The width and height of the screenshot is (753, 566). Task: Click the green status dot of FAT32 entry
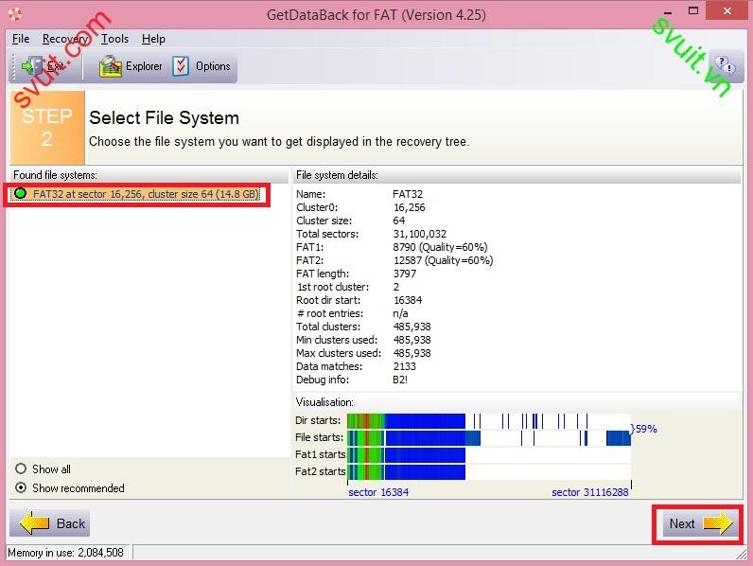[x=20, y=194]
